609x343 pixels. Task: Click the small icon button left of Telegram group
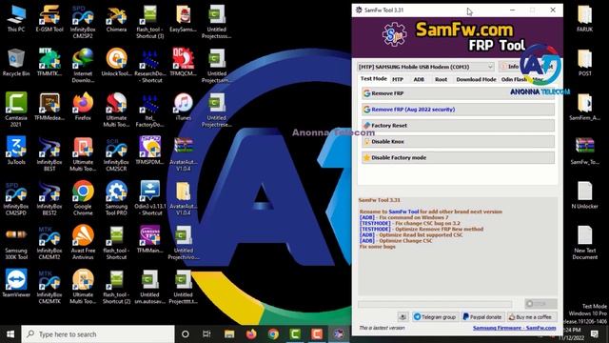click(403, 317)
